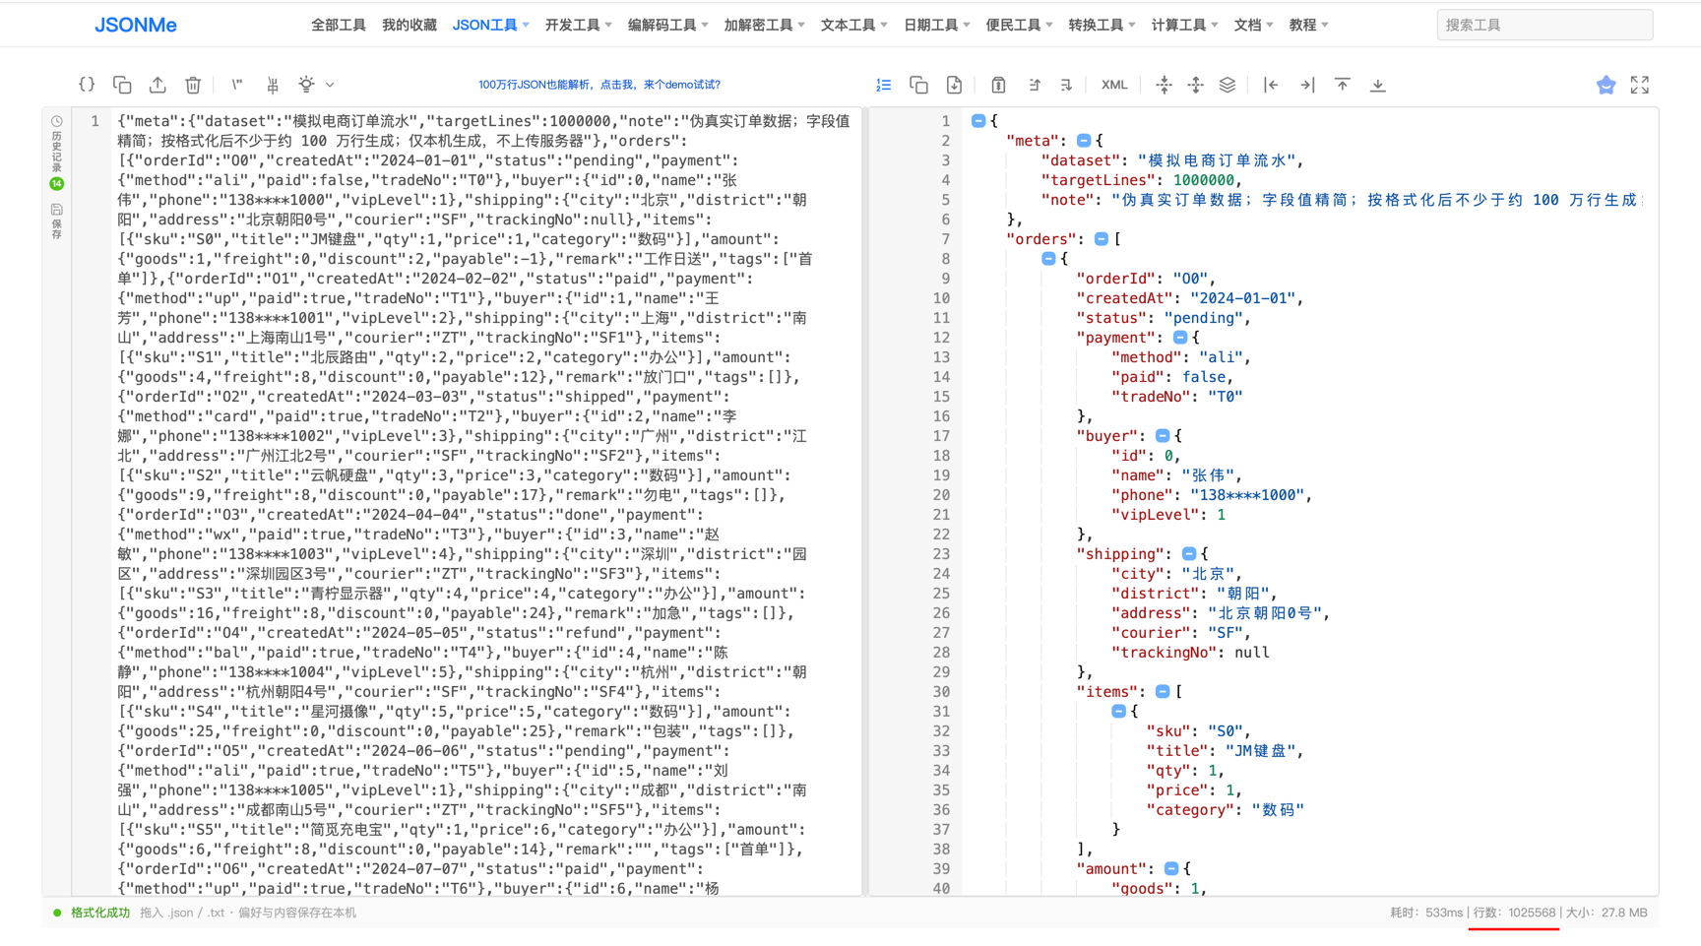Click the compress icon left of the lightbulb
Image resolution: width=1701 pixels, height=946 pixels.
pyautogui.click(x=273, y=85)
